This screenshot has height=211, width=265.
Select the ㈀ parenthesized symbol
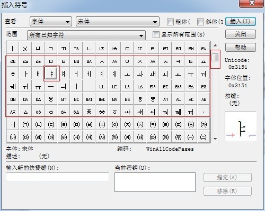pyautogui.click(x=25, y=125)
